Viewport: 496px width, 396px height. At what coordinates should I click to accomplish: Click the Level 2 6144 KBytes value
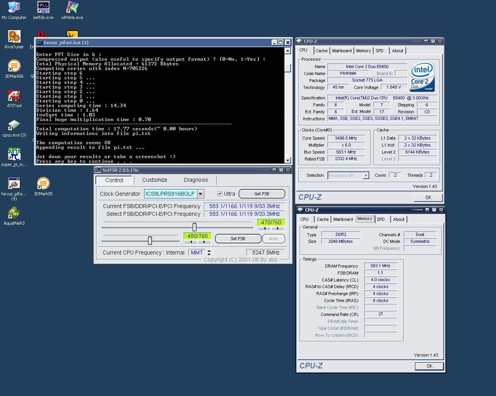point(417,152)
